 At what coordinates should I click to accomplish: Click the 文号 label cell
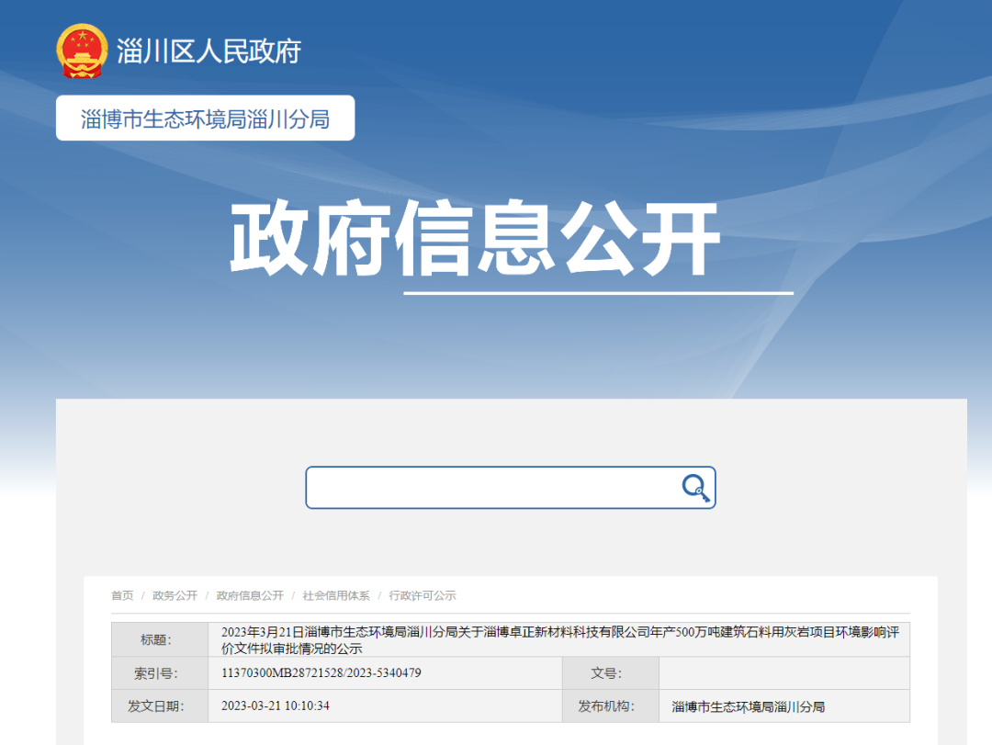610,673
